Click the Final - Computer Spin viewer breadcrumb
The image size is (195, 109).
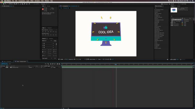tap(65, 8)
